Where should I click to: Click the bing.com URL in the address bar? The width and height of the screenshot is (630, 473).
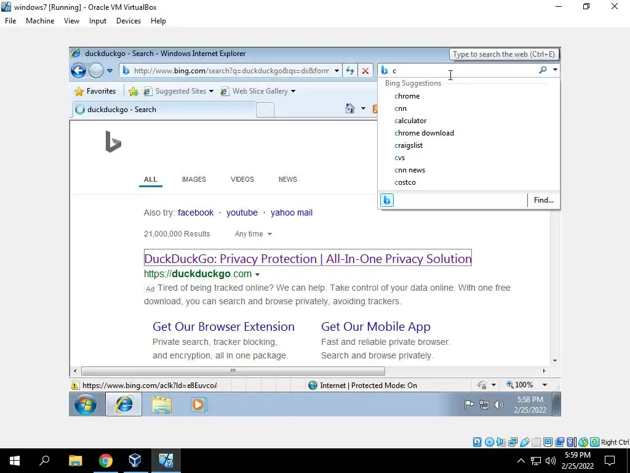[231, 71]
